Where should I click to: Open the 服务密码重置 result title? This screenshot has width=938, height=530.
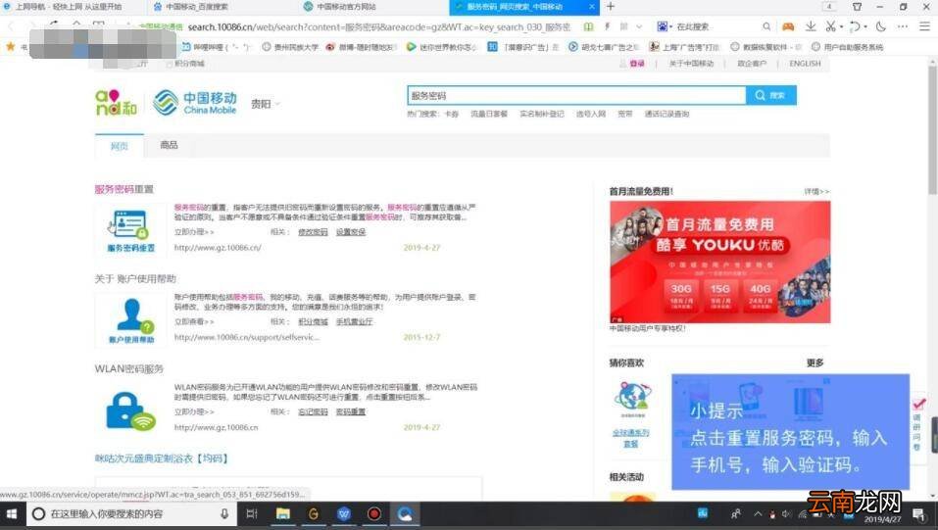(x=123, y=190)
